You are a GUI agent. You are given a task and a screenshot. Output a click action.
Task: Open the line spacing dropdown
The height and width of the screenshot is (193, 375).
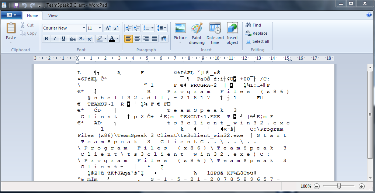162,28
